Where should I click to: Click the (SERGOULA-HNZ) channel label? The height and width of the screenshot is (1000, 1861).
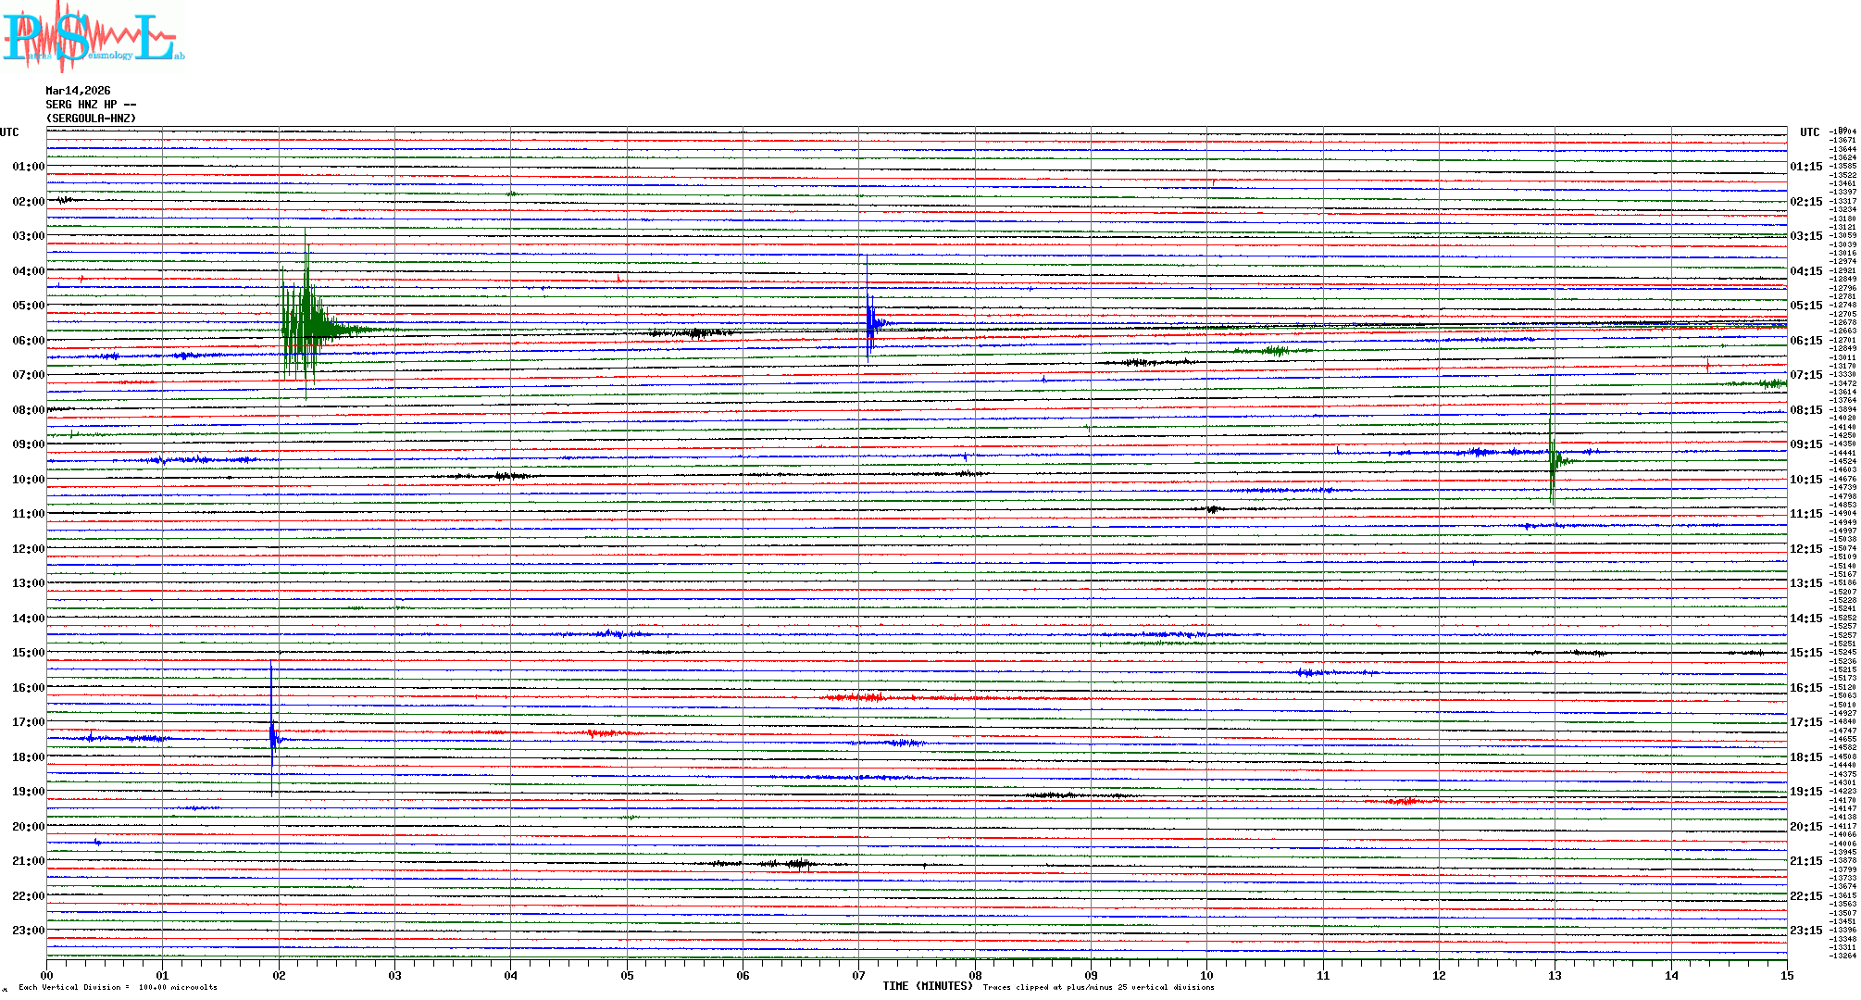click(91, 119)
